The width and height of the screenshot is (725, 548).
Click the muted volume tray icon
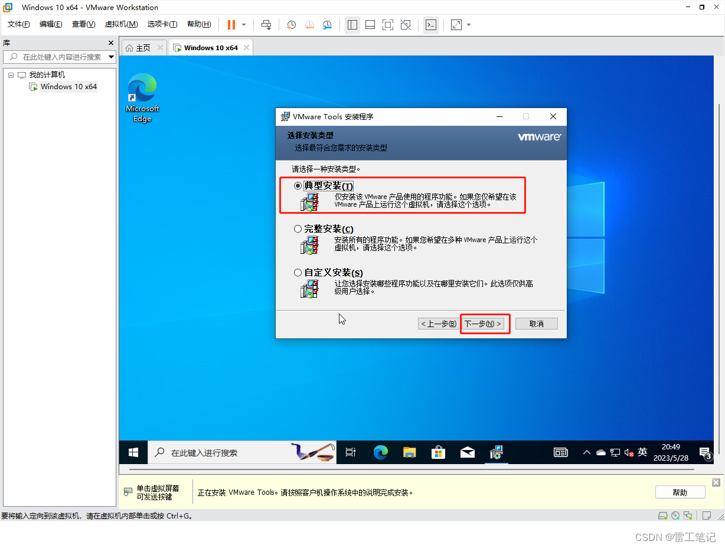click(x=629, y=453)
